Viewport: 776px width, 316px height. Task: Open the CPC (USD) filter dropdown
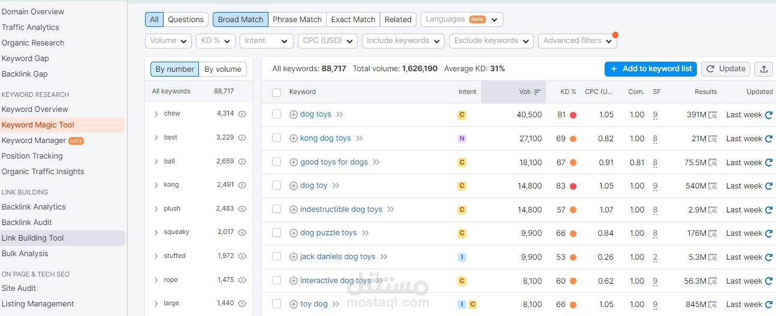point(328,41)
